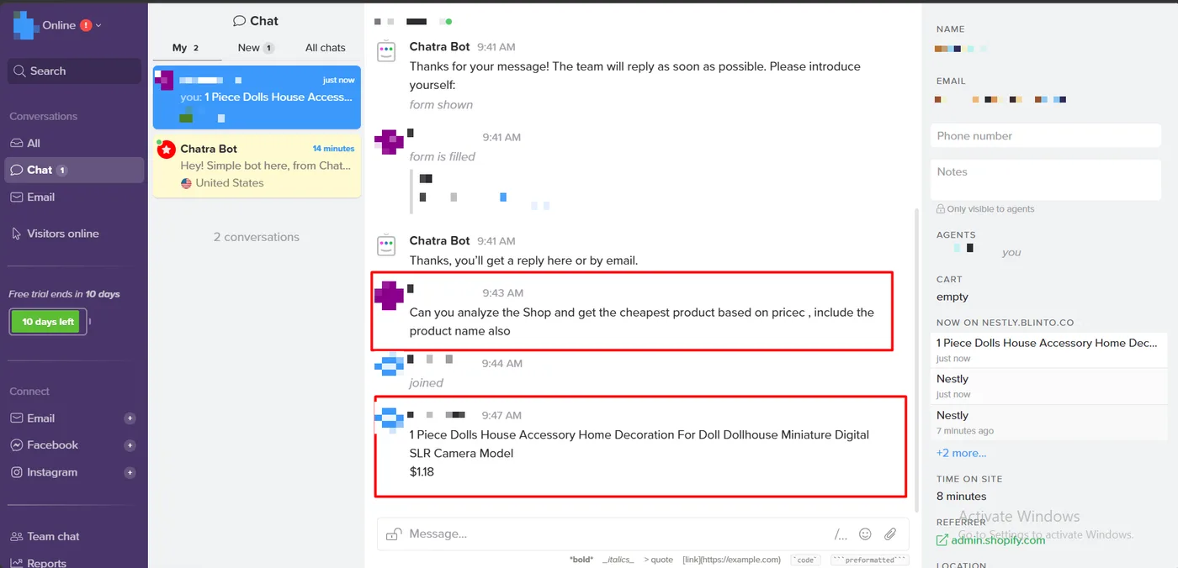Click the Phone number field
Image resolution: width=1178 pixels, height=568 pixels.
coord(1046,136)
